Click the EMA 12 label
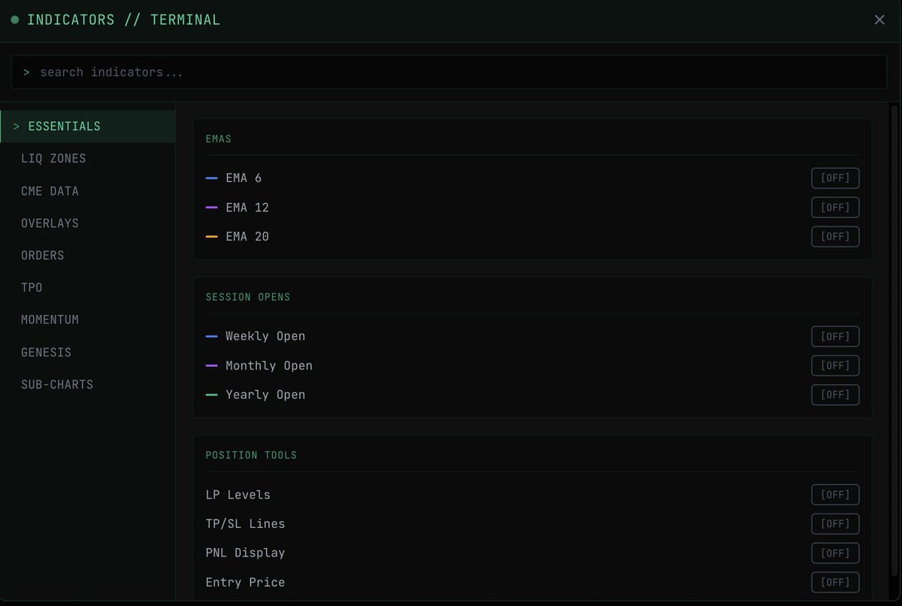Screen dimensions: 902x606 point(247,208)
